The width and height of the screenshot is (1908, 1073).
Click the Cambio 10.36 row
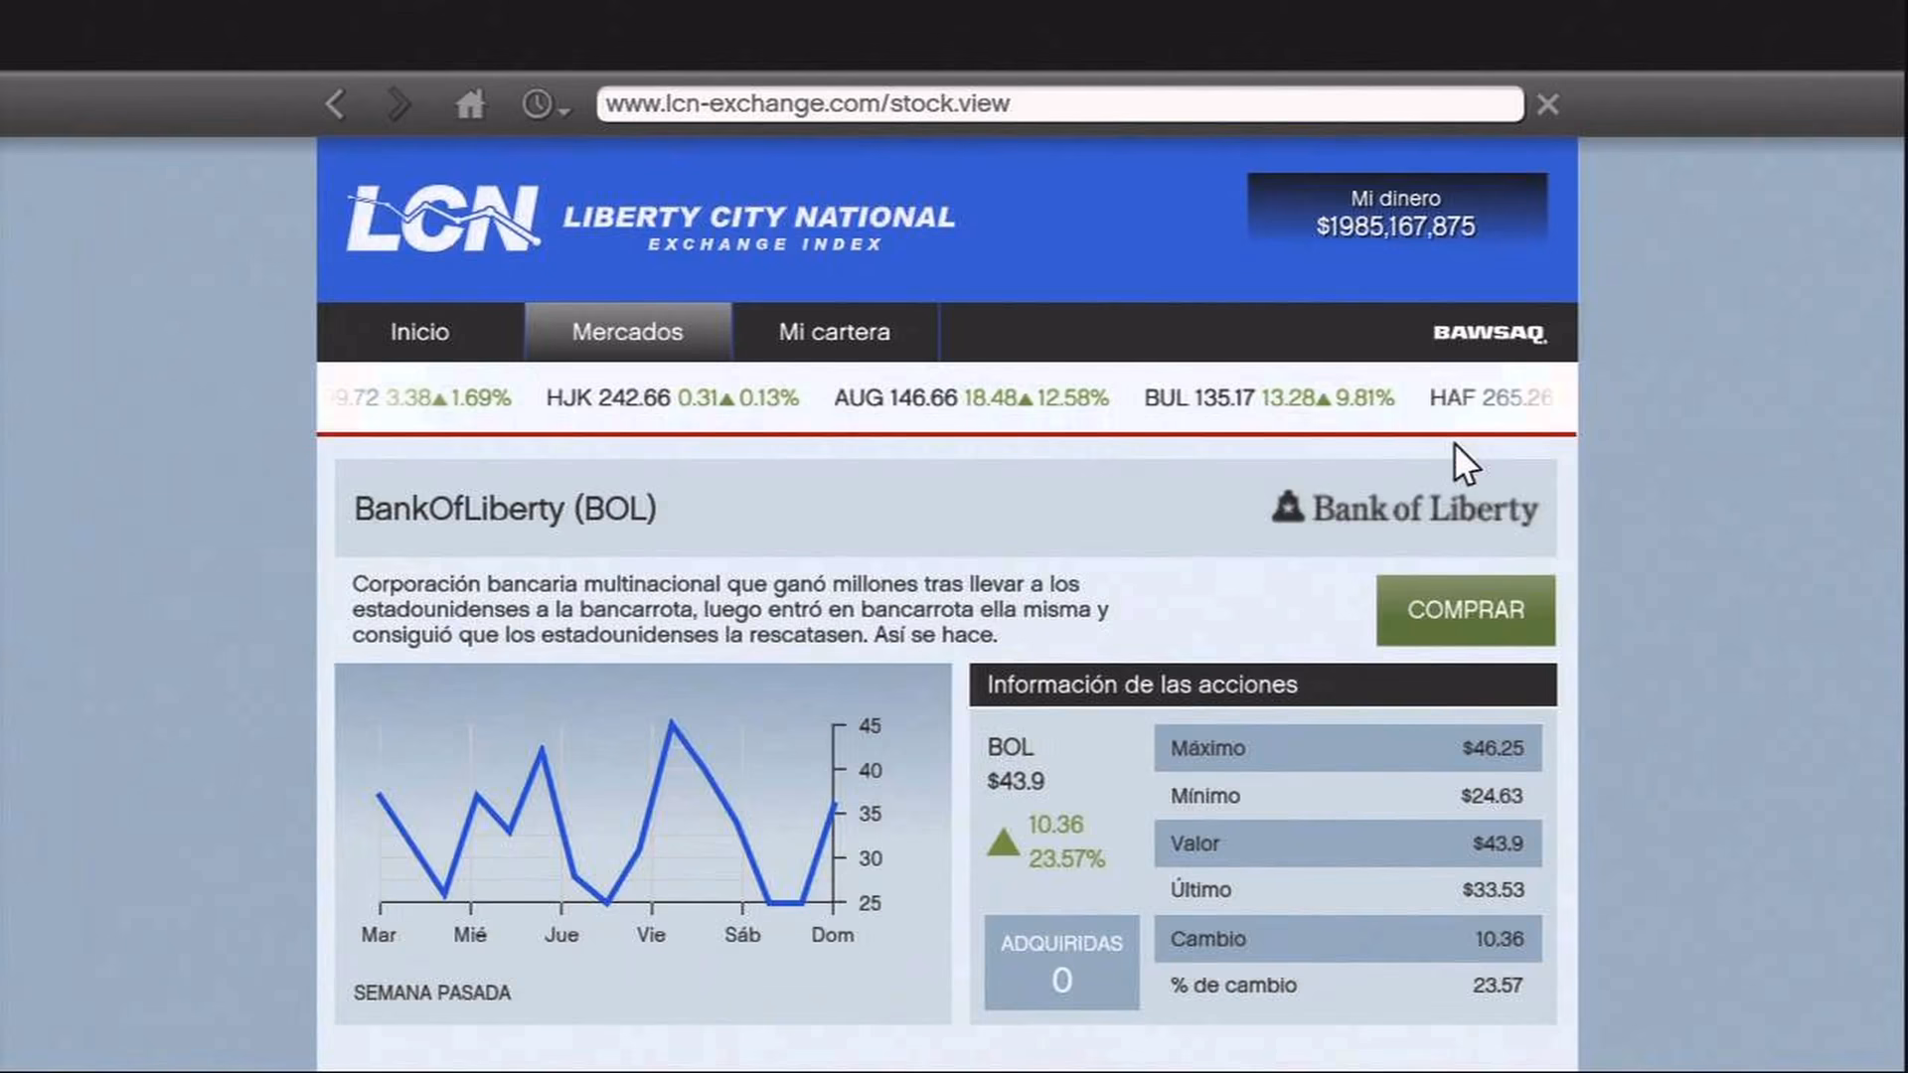pyautogui.click(x=1348, y=939)
